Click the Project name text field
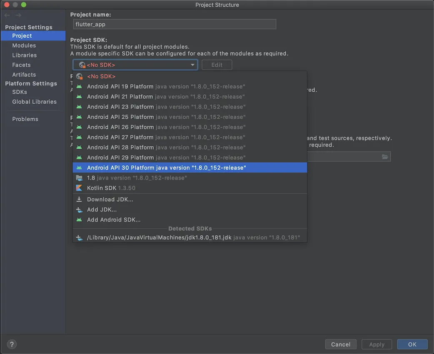 click(174, 24)
